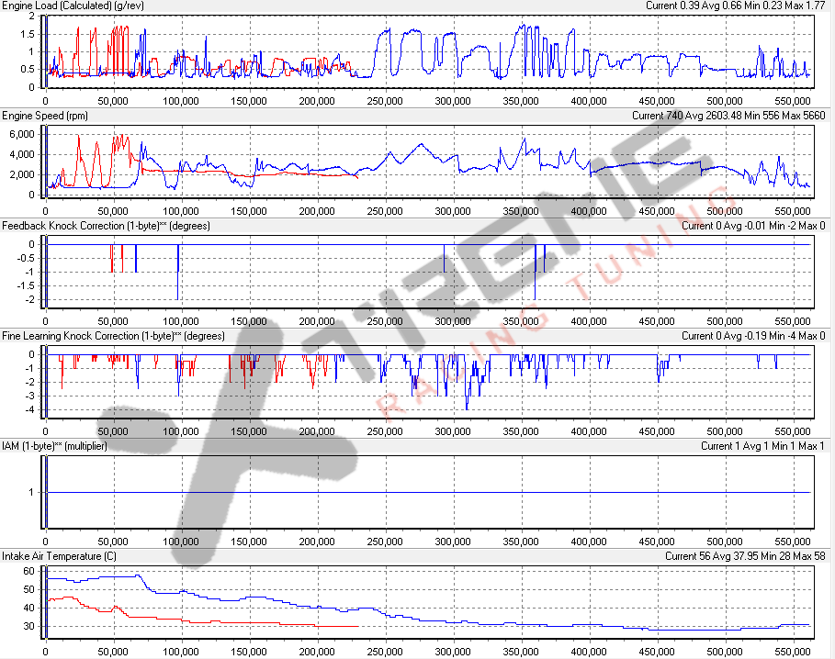The width and height of the screenshot is (835, 659).
Task: Click the time cursor bar in the IAM graph
Action: pos(44,492)
